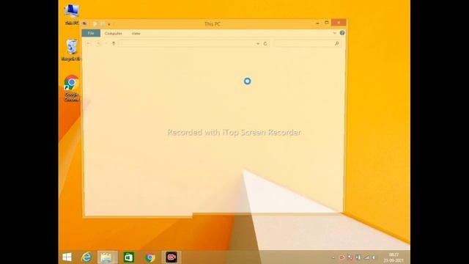The width and height of the screenshot is (469, 264).
Task: Open the network tray icon
Action: click(x=366, y=257)
